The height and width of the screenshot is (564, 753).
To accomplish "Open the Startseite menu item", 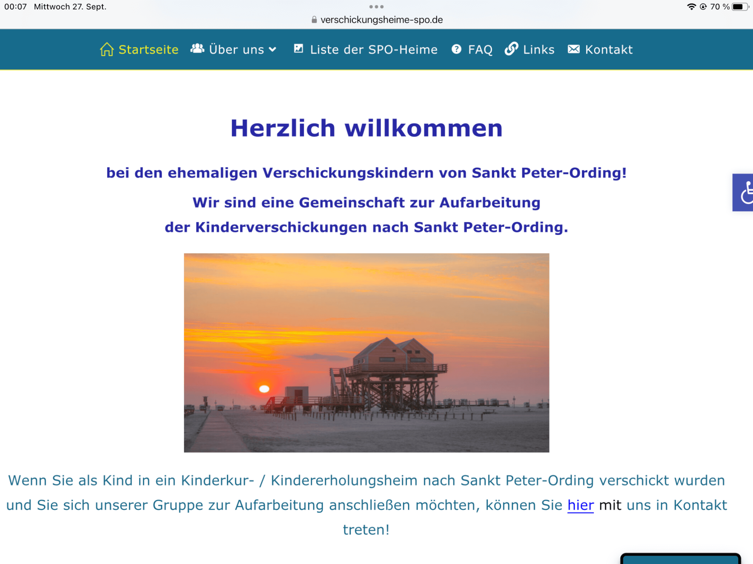I will tap(148, 50).
